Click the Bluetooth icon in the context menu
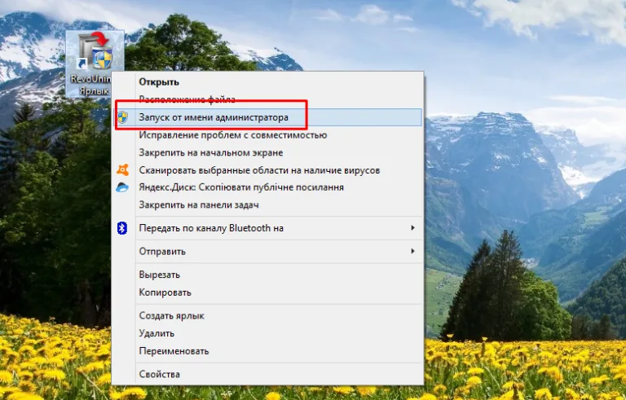This screenshot has height=400, width=626. [x=122, y=228]
